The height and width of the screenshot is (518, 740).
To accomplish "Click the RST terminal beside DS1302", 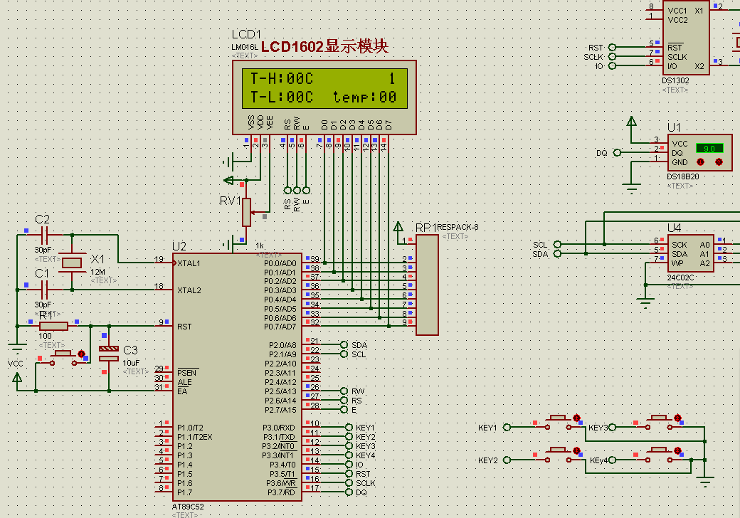I will point(612,47).
